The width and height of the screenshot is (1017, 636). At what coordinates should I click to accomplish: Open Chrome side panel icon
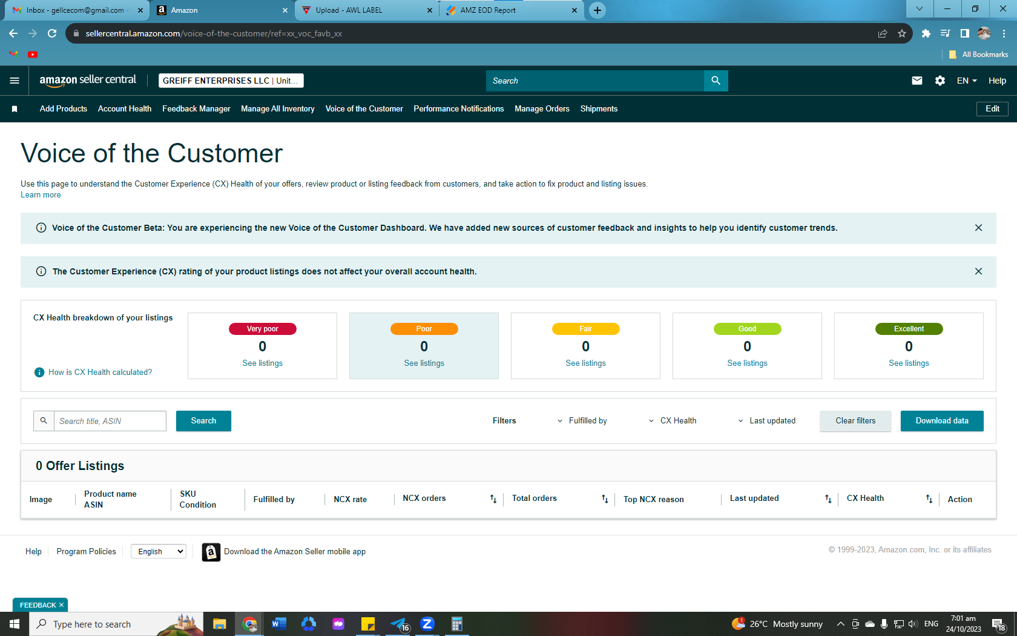pyautogui.click(x=965, y=33)
